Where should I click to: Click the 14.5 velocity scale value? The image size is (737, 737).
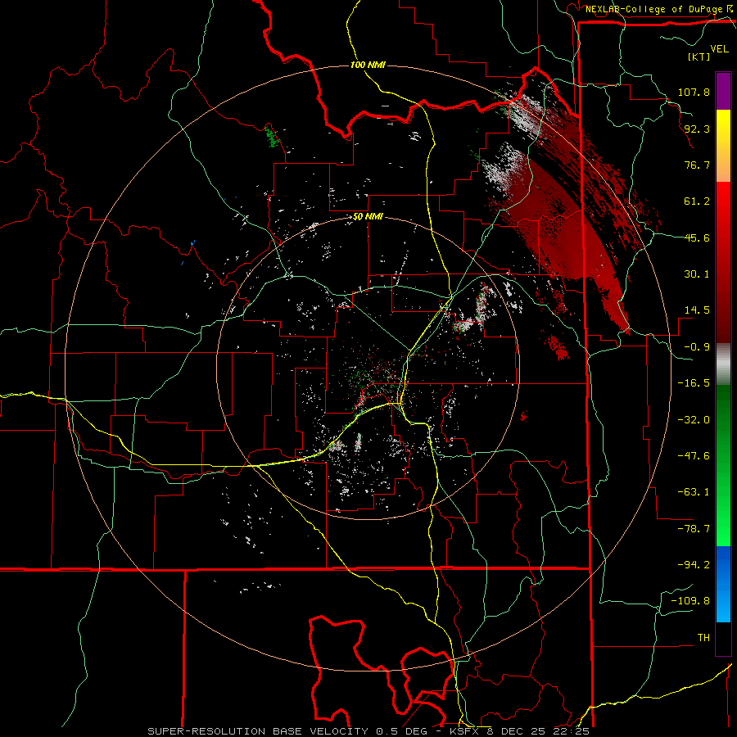click(x=697, y=310)
